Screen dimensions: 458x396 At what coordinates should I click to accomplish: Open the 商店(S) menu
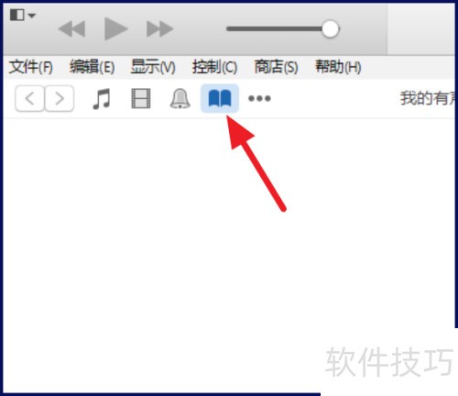click(x=276, y=67)
